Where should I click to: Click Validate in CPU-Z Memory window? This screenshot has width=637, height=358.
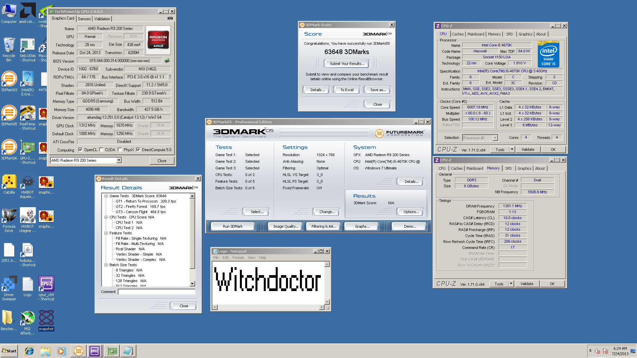pos(527,284)
